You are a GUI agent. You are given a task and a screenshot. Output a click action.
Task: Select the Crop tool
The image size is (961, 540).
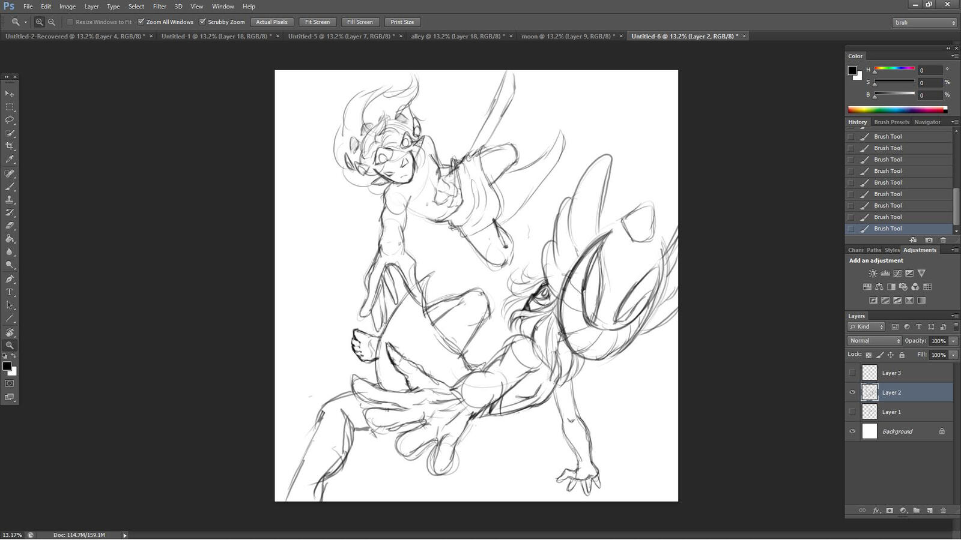[10, 146]
